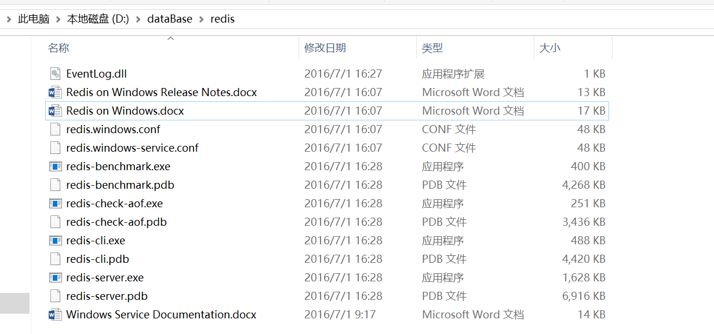
Task: Navigate to dataBase in the address bar
Action: 170,19
